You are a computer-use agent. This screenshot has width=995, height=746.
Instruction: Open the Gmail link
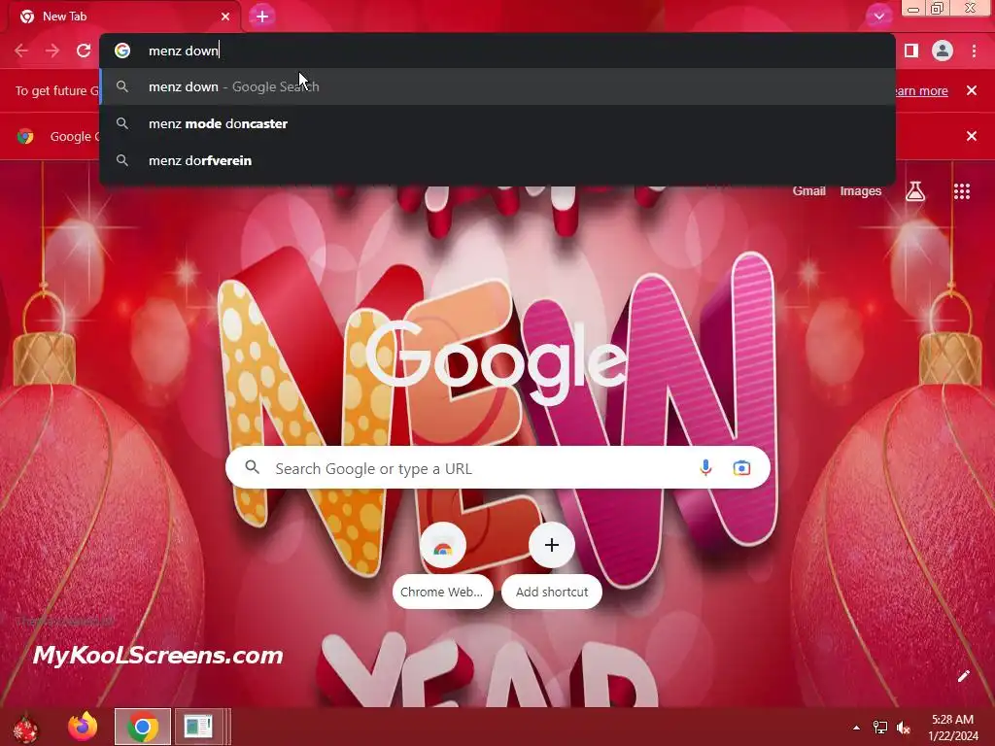(x=809, y=191)
